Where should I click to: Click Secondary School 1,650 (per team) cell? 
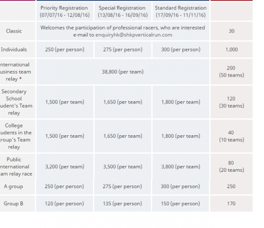pyautogui.click(x=123, y=102)
